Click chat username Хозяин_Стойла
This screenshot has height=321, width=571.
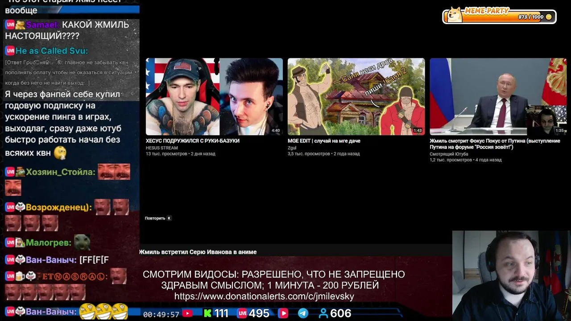pyautogui.click(x=61, y=172)
